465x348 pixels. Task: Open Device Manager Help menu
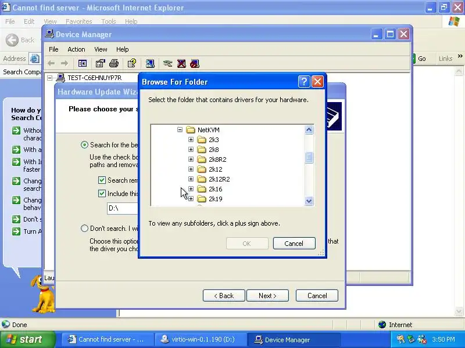click(122, 49)
